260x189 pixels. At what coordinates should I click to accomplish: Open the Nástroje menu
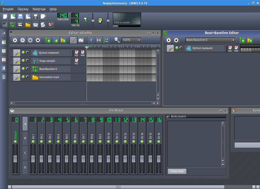39,9
